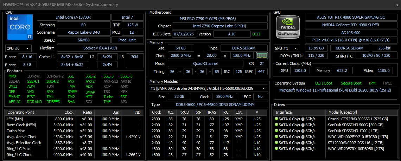Click the UEFI label next to BIOS version
Screen dimensions: 401x161
(256, 34)
